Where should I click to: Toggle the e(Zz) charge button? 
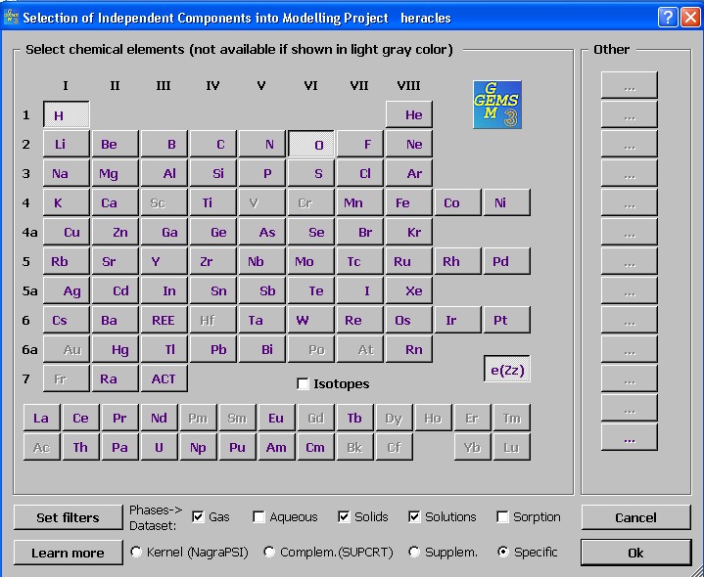click(x=507, y=369)
